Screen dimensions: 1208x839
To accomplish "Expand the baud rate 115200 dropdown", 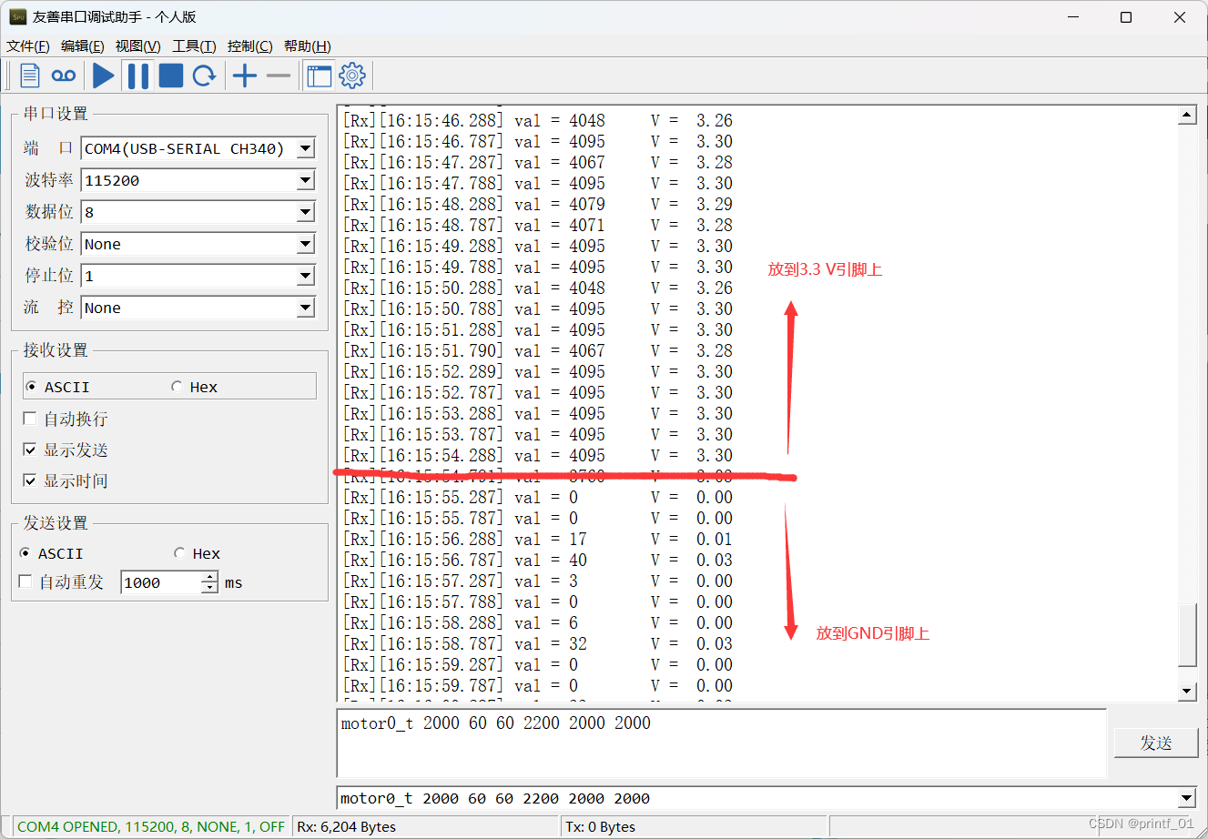I will point(306,180).
